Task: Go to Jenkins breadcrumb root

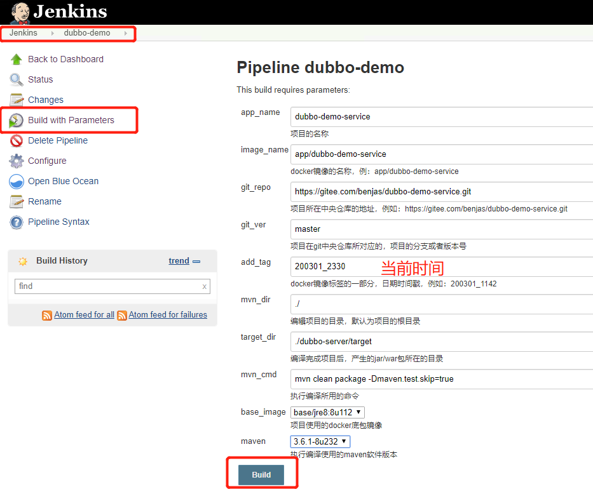Action: [x=24, y=33]
